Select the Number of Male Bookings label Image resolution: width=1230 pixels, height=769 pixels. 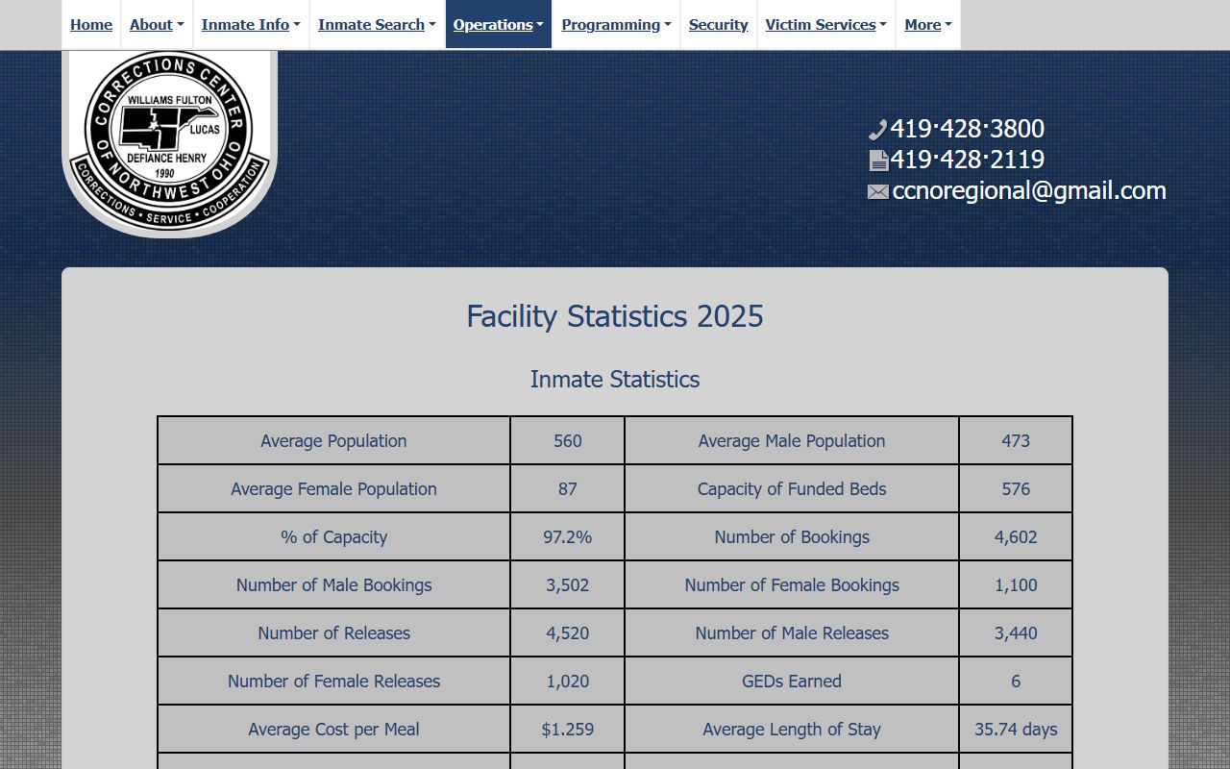[x=333, y=585]
